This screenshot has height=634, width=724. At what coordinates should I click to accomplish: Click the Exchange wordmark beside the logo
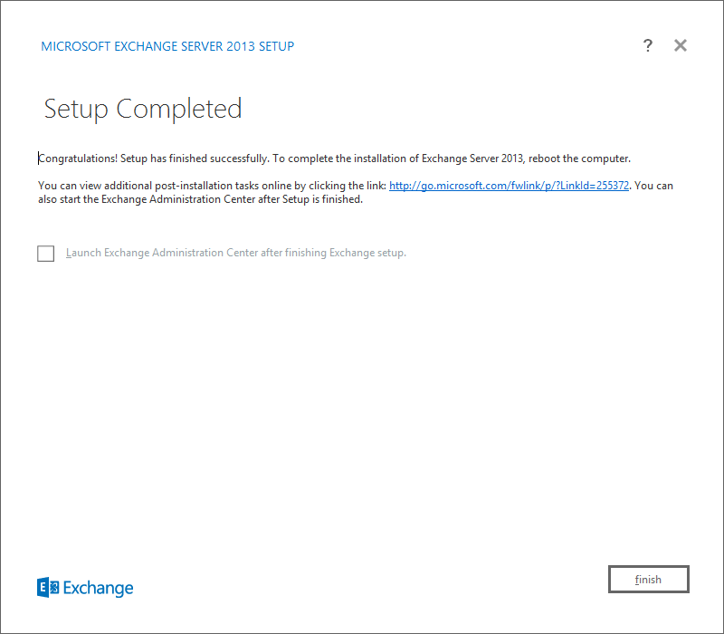pyautogui.click(x=99, y=588)
